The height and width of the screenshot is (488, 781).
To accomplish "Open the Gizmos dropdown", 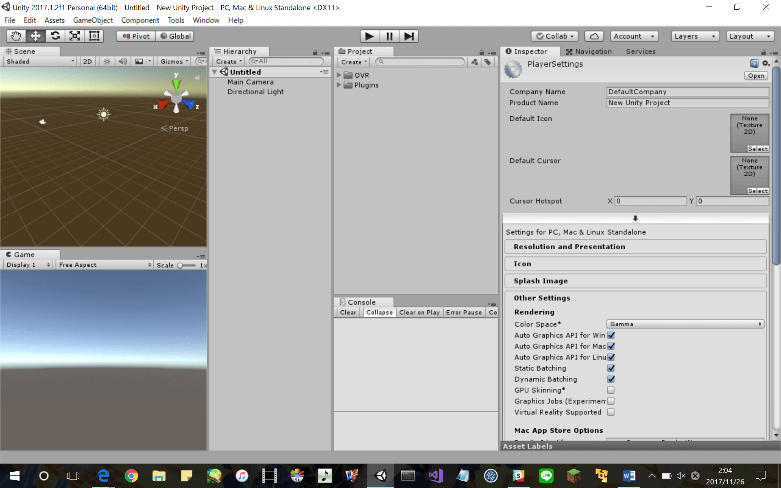I will 174,61.
